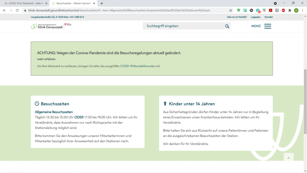Image resolution: width=307 pixels, height=173 pixels.
Task: Expand the tab search dropdown arrow
Action: point(275,3)
